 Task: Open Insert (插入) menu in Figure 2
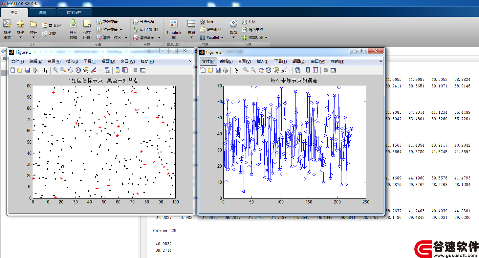(263, 61)
